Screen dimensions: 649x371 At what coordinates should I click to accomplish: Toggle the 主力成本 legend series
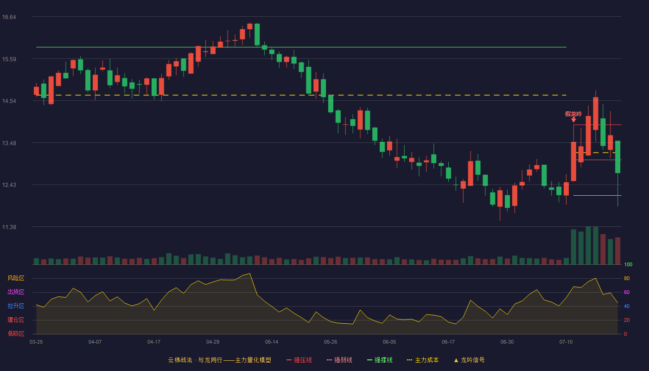pyautogui.click(x=423, y=360)
